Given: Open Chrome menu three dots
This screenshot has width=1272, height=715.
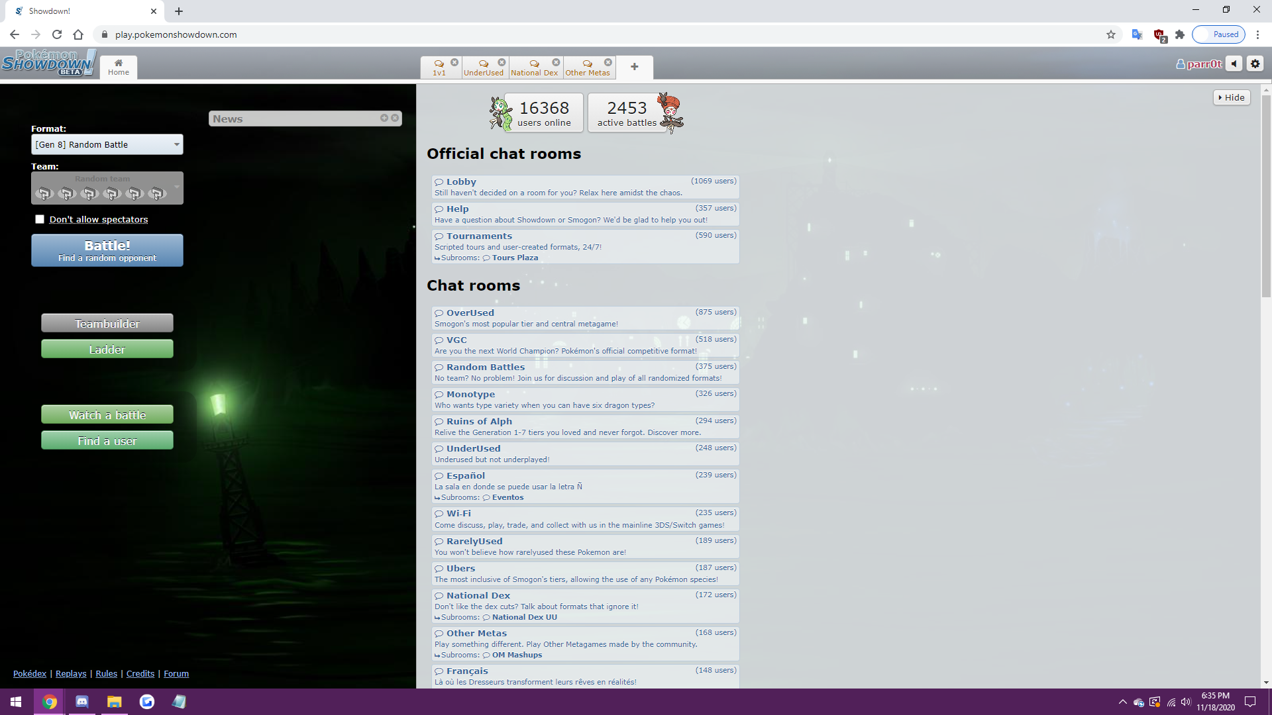Looking at the screenshot, I should (x=1257, y=34).
